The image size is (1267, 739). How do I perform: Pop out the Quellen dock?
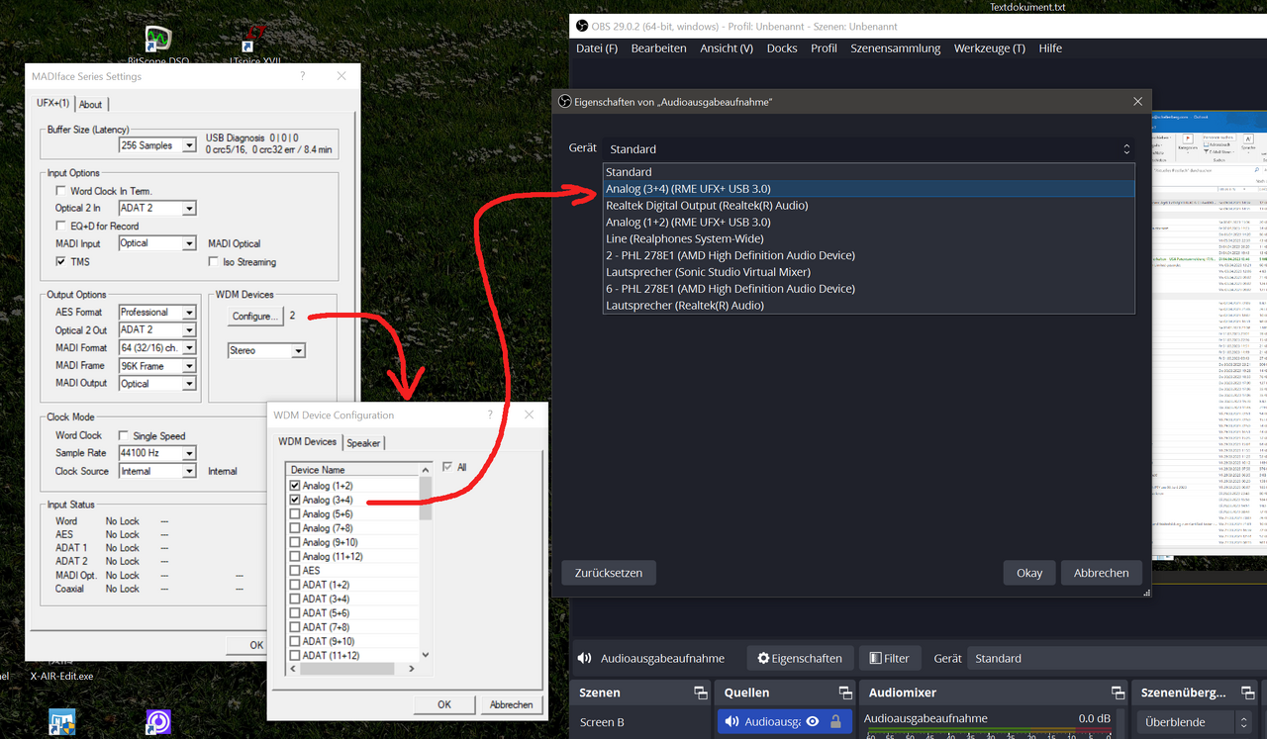[844, 693]
